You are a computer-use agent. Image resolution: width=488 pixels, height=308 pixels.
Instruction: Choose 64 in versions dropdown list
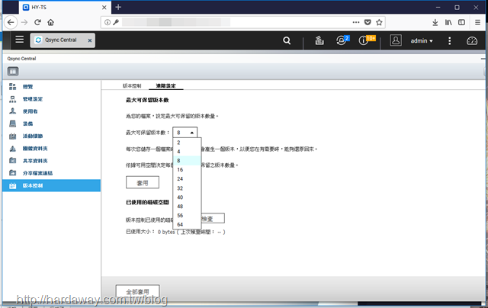187,224
